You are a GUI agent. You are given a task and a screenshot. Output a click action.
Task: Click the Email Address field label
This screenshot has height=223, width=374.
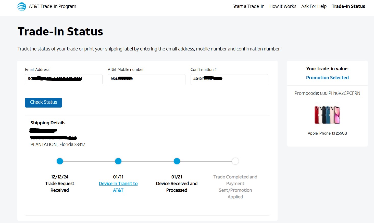pyautogui.click(x=37, y=70)
